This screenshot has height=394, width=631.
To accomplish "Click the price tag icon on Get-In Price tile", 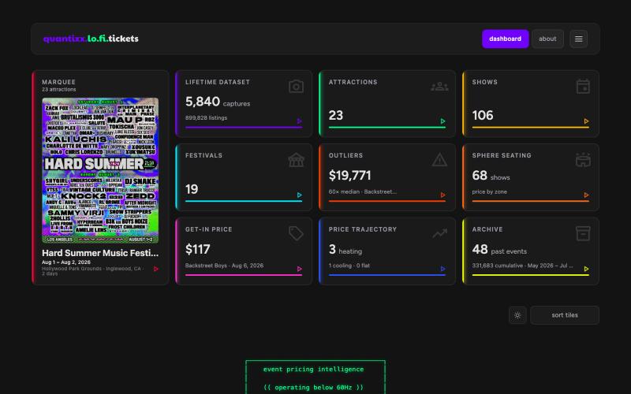I will (296, 233).
